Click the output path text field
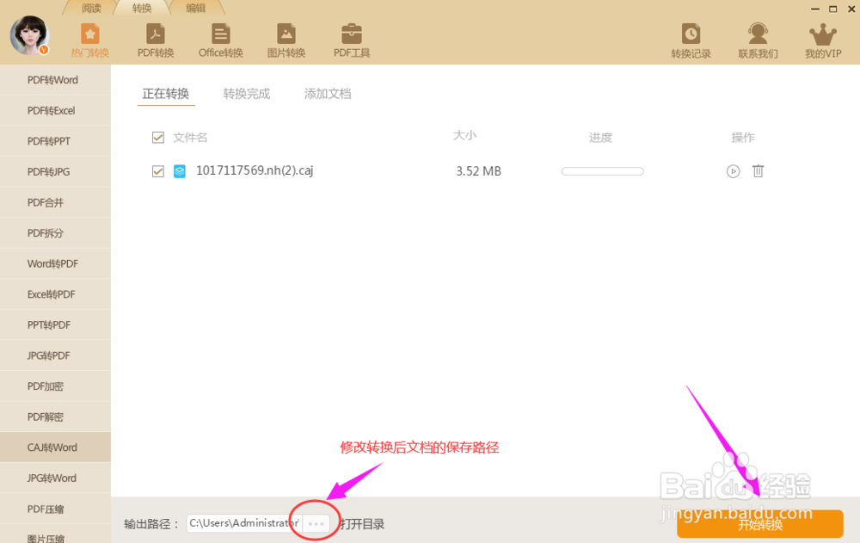Image resolution: width=860 pixels, height=543 pixels. click(244, 523)
